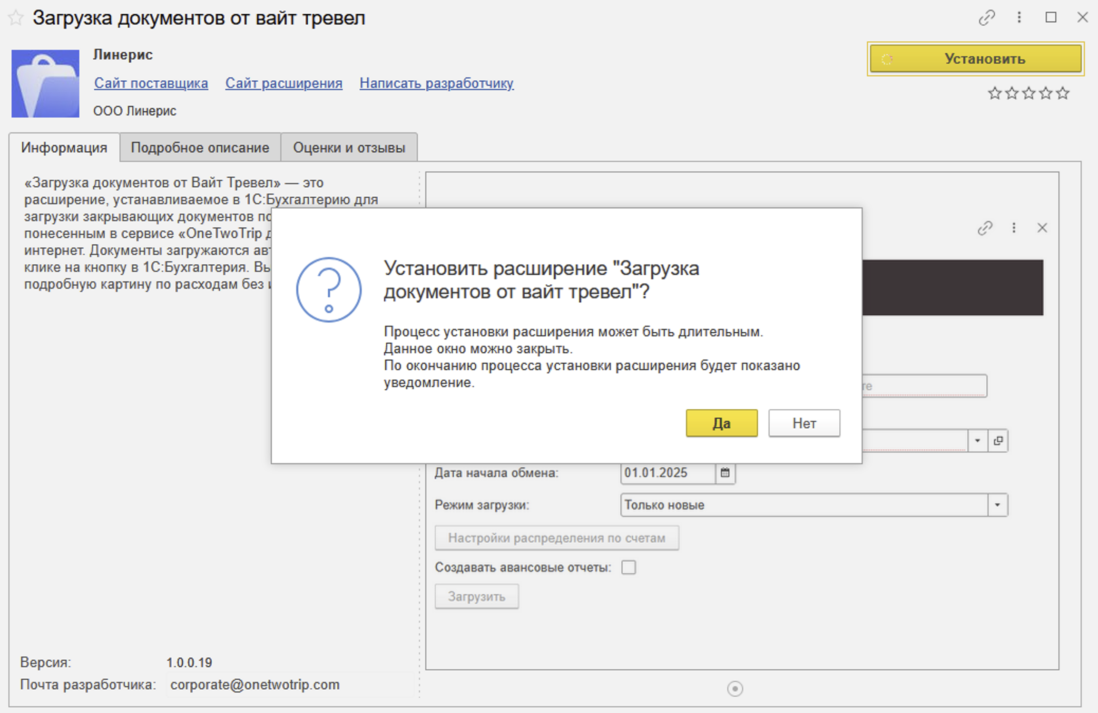
Task: Copy link icon in main window header
Action: (x=987, y=18)
